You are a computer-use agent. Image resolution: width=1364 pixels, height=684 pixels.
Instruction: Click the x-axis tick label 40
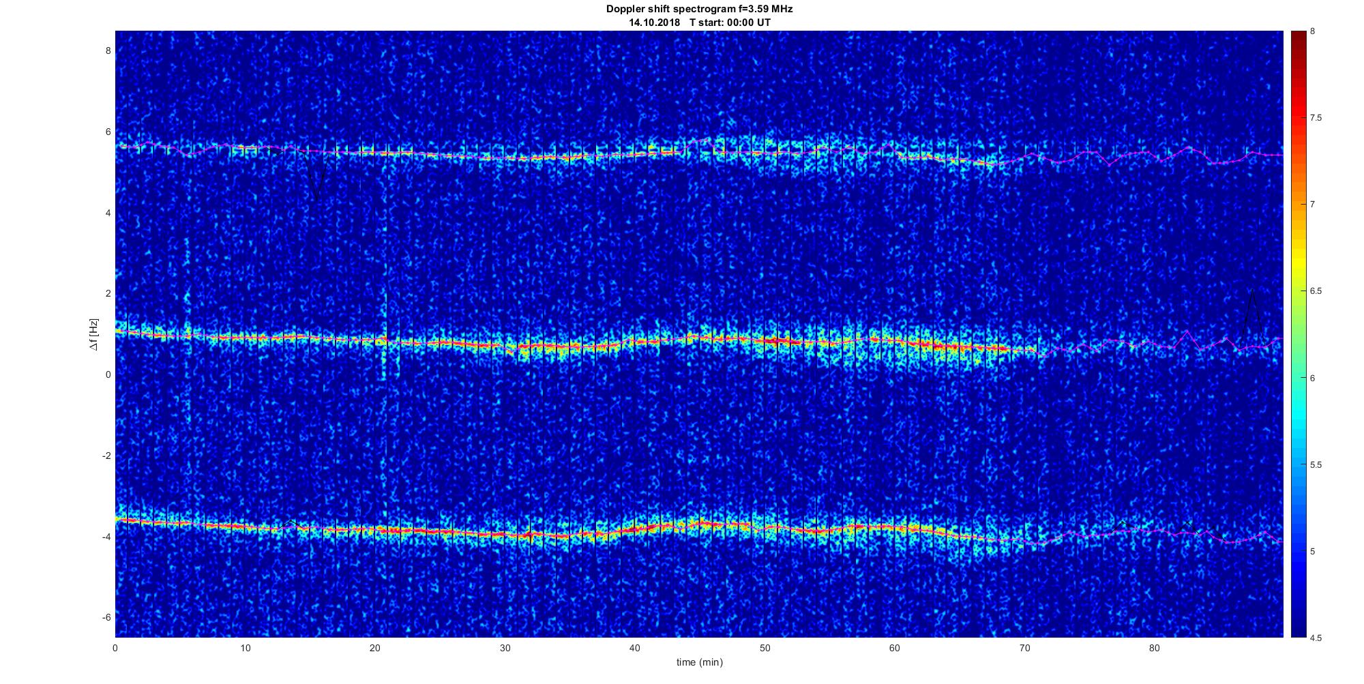pos(635,648)
